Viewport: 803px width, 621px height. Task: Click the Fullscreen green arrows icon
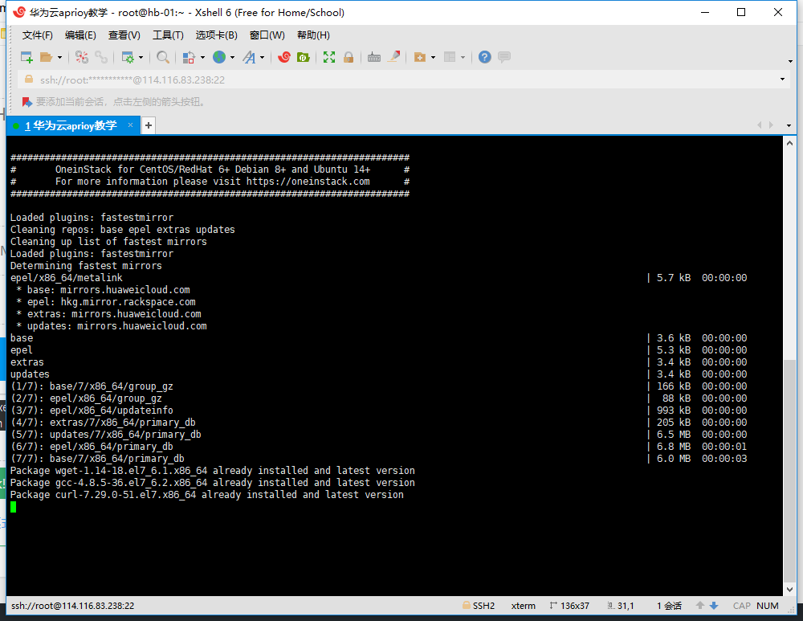coord(328,57)
